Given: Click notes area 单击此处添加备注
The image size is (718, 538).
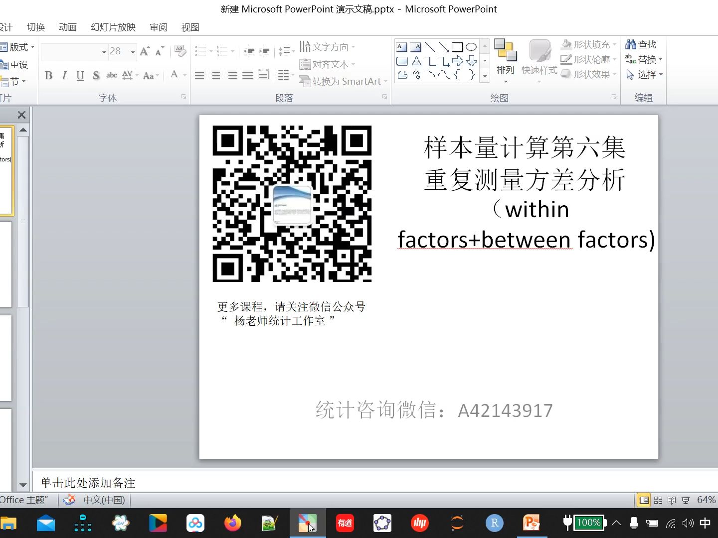Looking at the screenshot, I should pos(374,482).
